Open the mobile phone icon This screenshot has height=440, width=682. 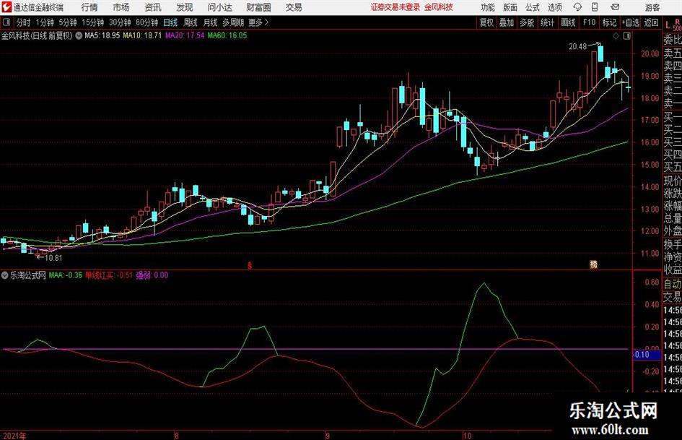click(x=595, y=7)
